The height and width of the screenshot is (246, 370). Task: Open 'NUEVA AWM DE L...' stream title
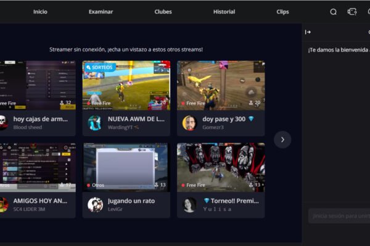(x=136, y=119)
